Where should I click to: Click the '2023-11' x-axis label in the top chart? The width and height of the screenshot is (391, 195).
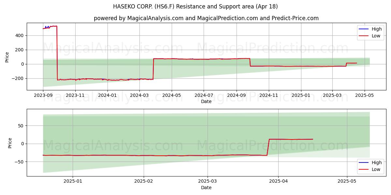pyautogui.click(x=75, y=96)
